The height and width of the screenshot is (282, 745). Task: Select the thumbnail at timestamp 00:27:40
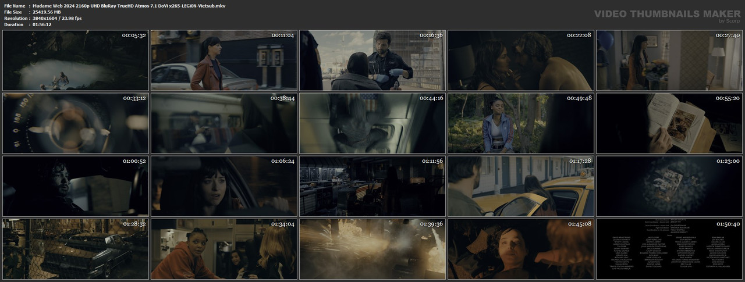(669, 60)
